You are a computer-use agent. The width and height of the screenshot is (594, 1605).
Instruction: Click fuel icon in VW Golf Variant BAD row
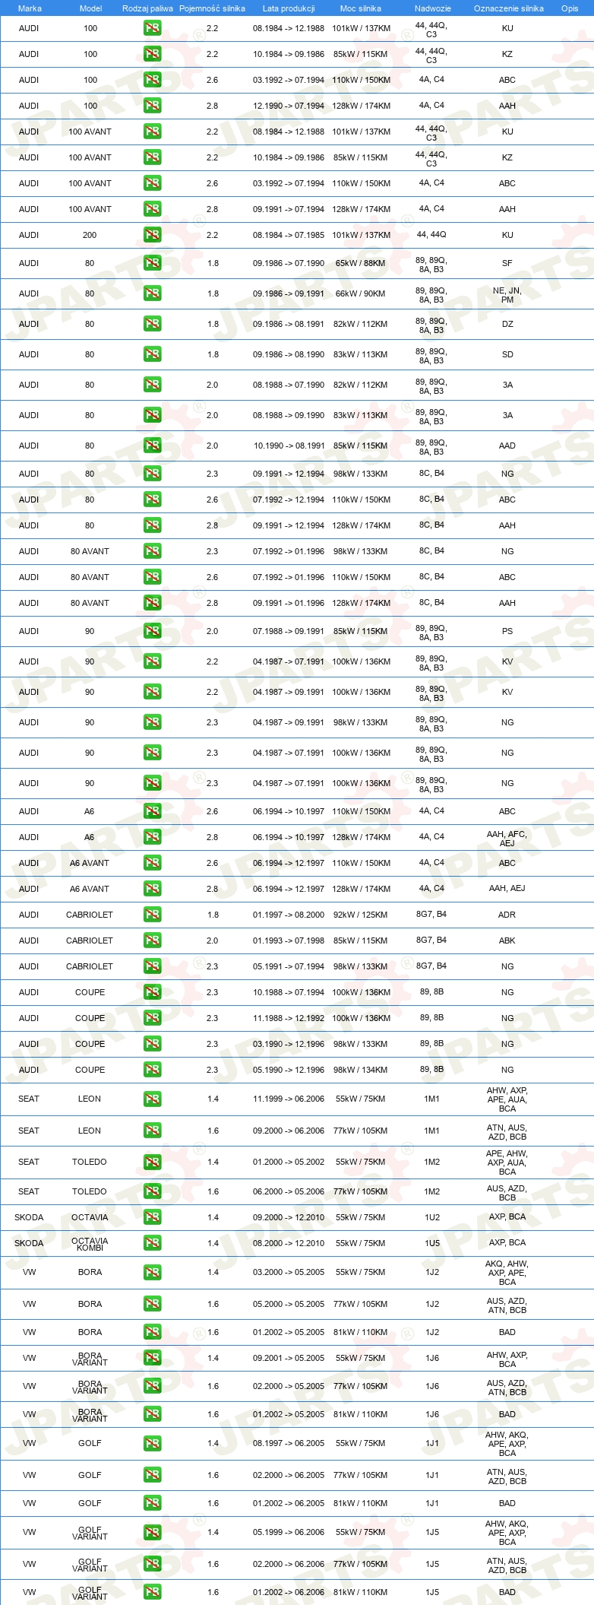pos(152,1592)
